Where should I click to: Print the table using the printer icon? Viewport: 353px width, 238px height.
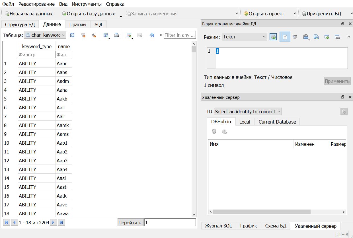click(116, 35)
